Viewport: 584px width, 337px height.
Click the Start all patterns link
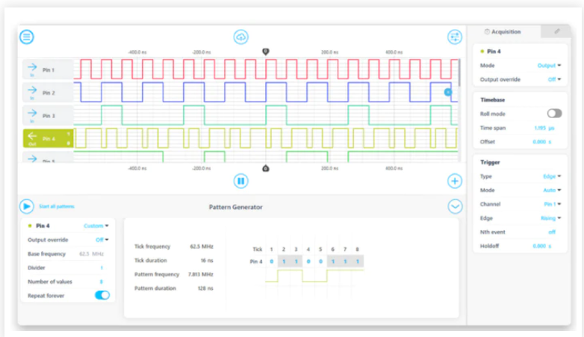(57, 206)
